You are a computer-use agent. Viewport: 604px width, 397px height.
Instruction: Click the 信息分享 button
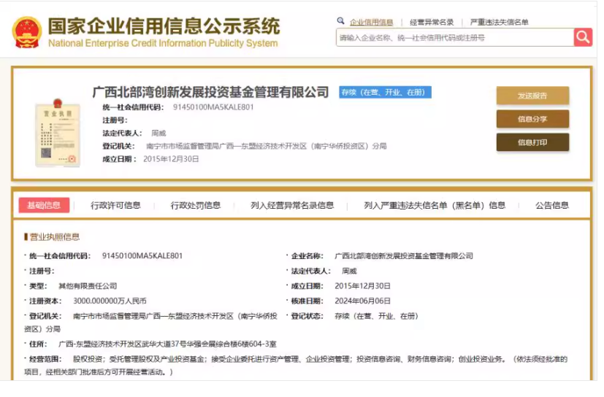tap(532, 119)
